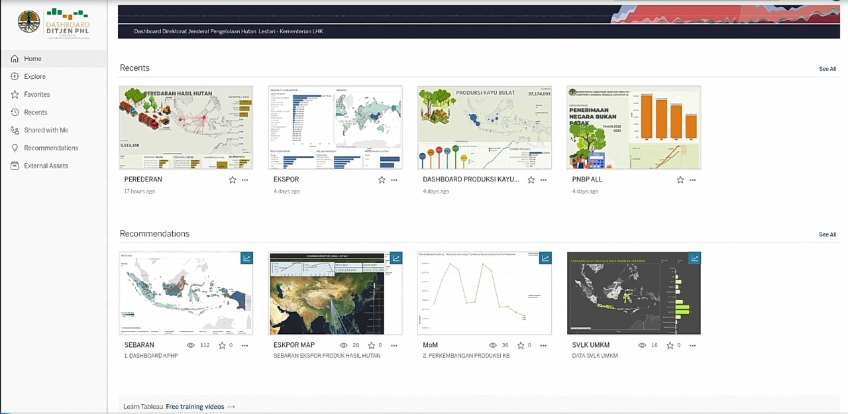Click the External Assets icon in sidebar
Viewport: 848px width, 414px height.
coord(15,166)
